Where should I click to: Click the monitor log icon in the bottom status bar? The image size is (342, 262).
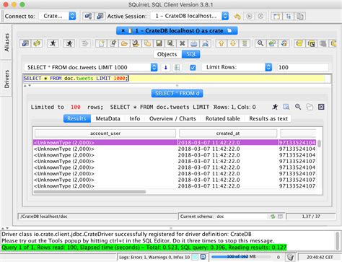(203, 257)
